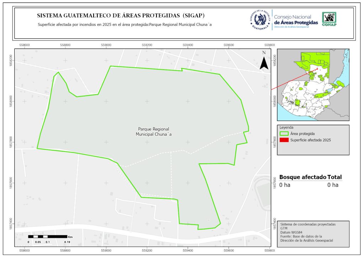Click the 0 ha value under Total
Screen dimensions: 364x257
click(x=333, y=185)
